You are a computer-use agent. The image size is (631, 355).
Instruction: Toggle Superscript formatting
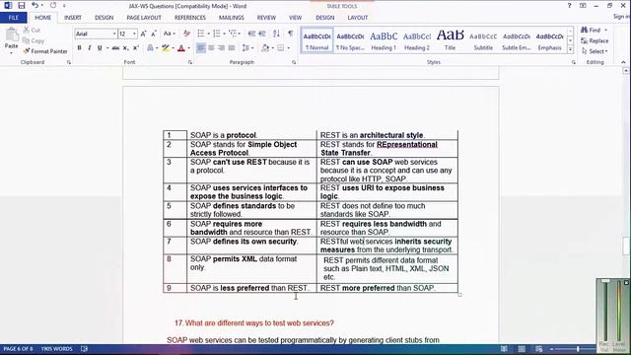pos(136,48)
